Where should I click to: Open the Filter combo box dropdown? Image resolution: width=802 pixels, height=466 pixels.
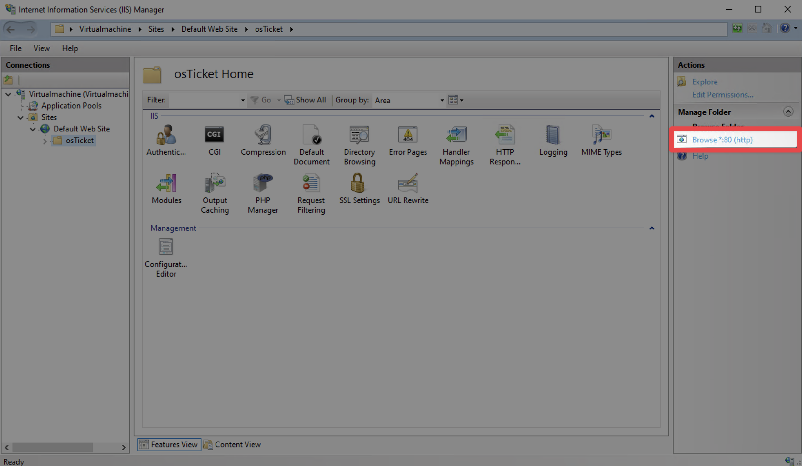[x=243, y=100]
